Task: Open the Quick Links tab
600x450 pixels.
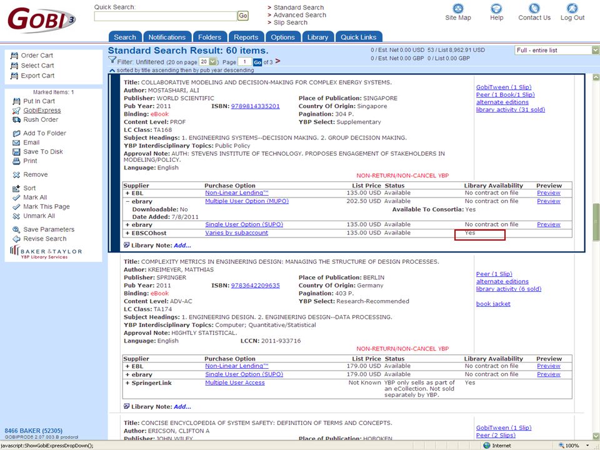Action: point(359,37)
